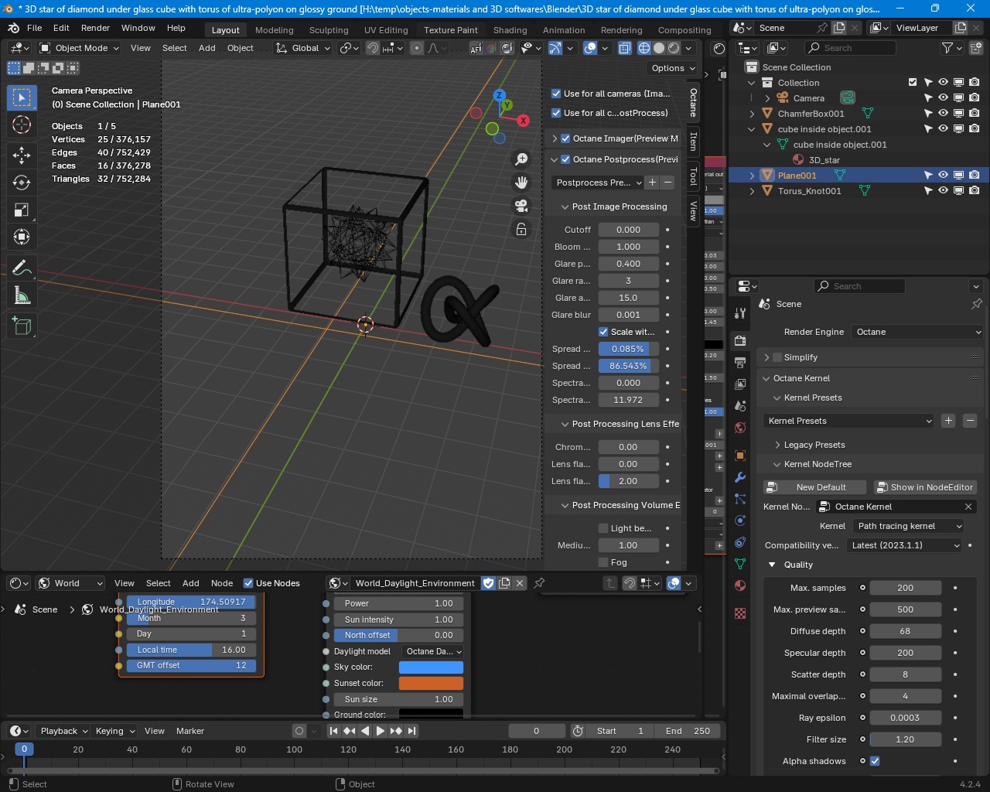Toggle the Octane Imager checkbox
The image size is (990, 792).
[565, 138]
